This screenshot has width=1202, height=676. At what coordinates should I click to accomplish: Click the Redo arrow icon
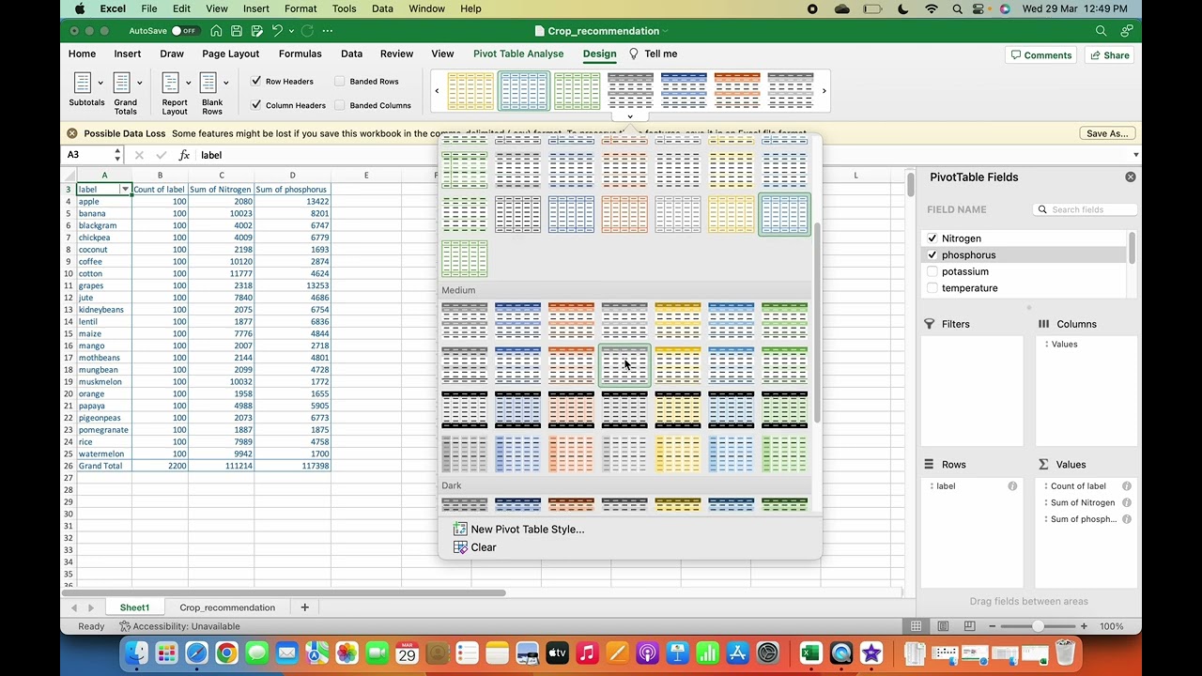pos(307,31)
